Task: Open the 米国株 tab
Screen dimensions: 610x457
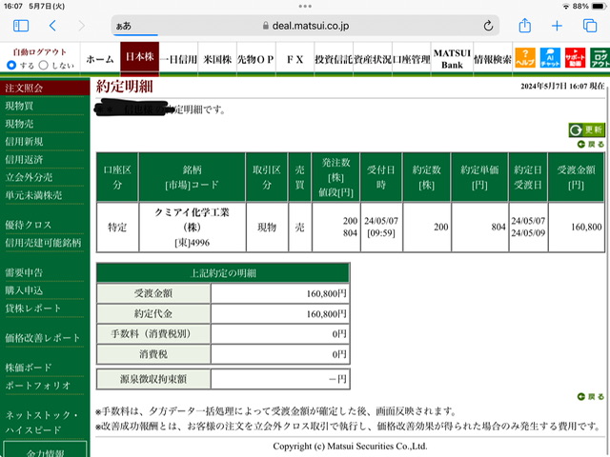Action: tap(217, 59)
